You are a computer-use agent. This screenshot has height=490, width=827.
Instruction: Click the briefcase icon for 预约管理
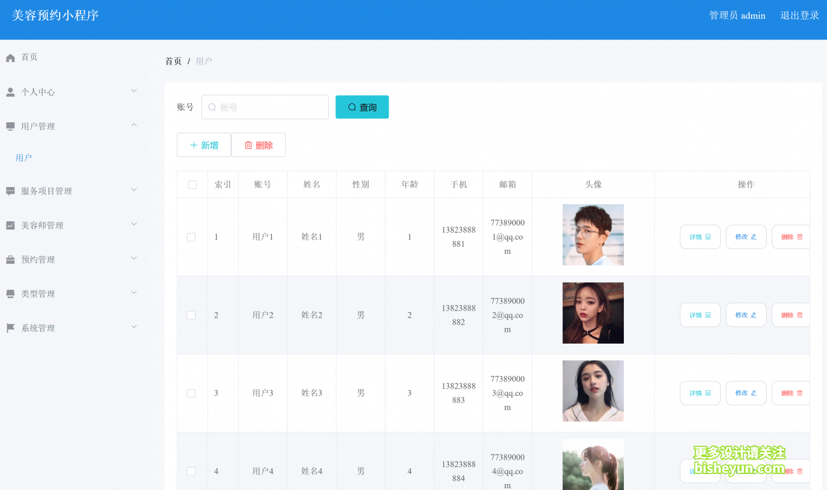click(10, 260)
